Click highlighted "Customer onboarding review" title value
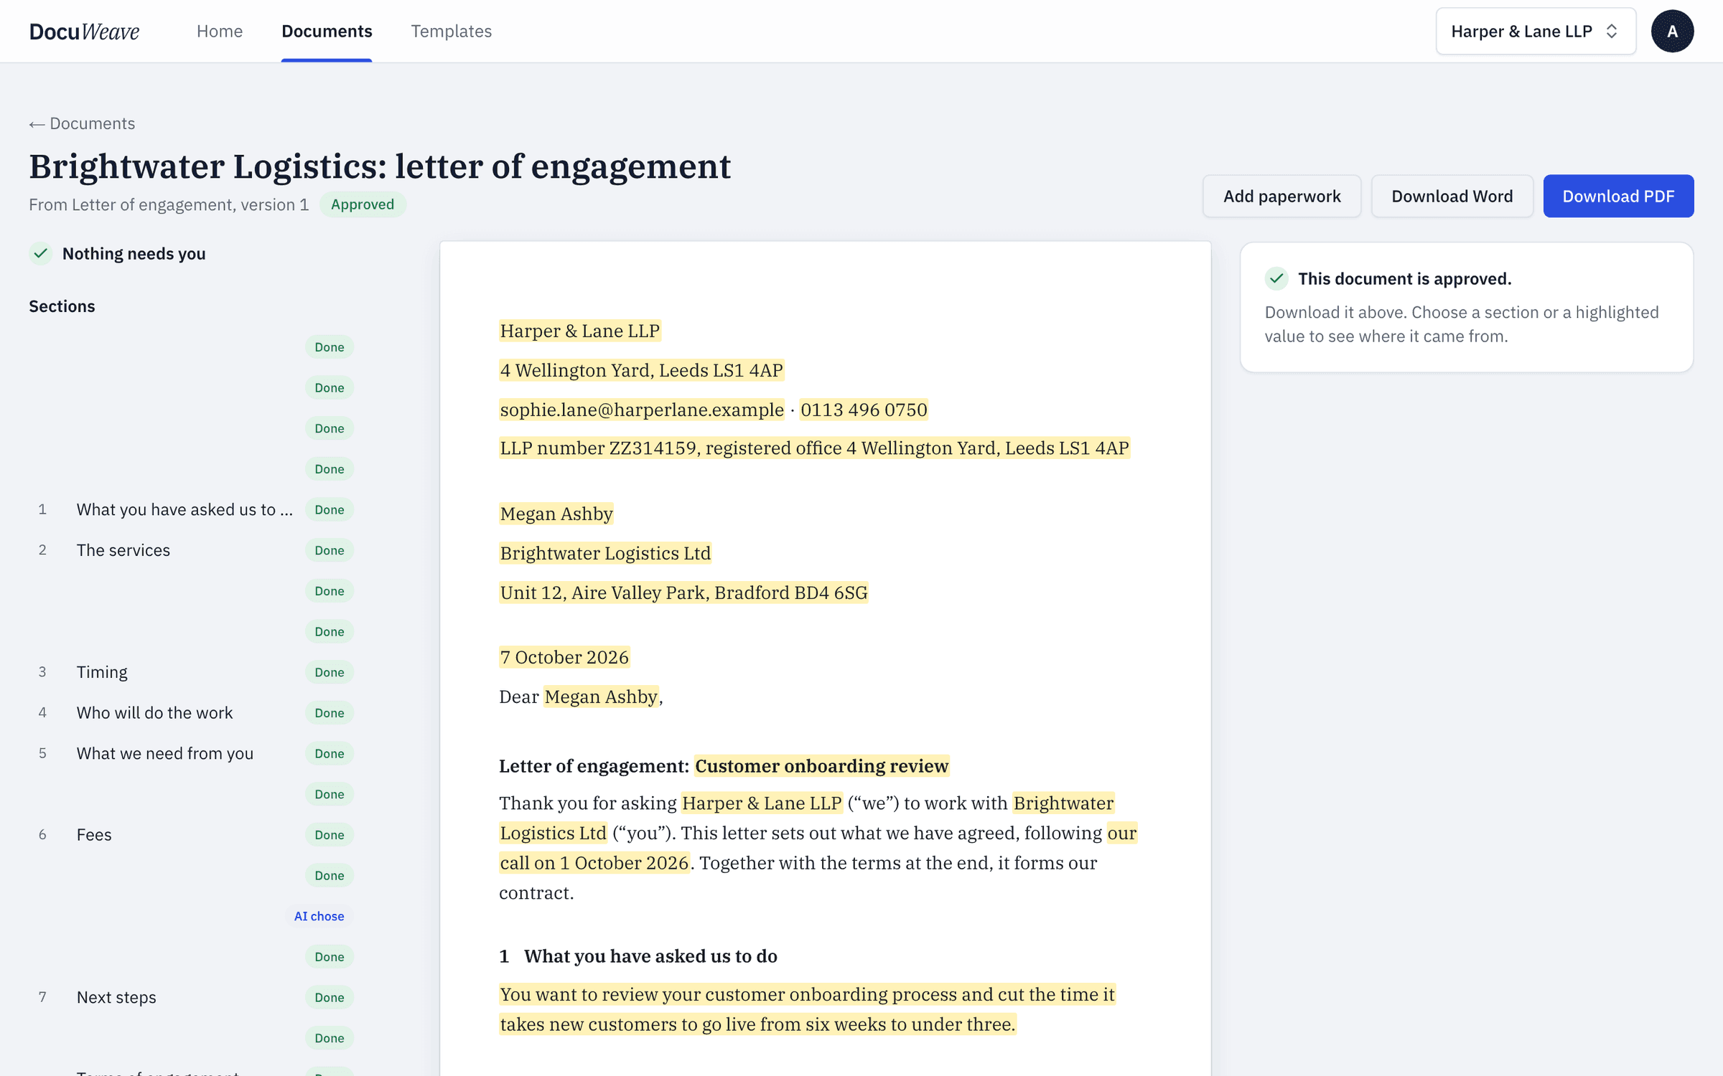The height and width of the screenshot is (1076, 1723). 821,766
